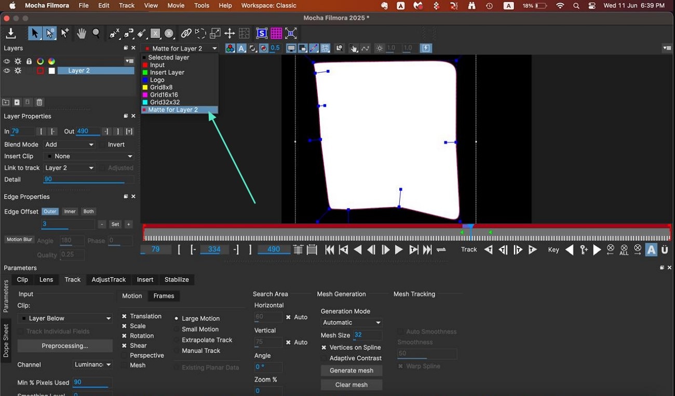Select the Area Brush tool

point(142,34)
